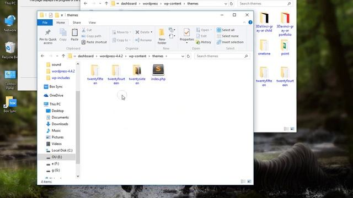Click dashboard in front window address bar

(x=85, y=56)
